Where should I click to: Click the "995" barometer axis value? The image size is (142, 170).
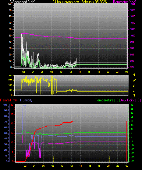coord(132,42)
